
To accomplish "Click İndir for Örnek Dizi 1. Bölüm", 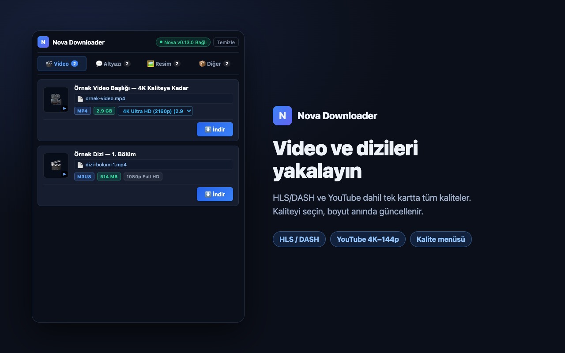I will [x=215, y=194].
